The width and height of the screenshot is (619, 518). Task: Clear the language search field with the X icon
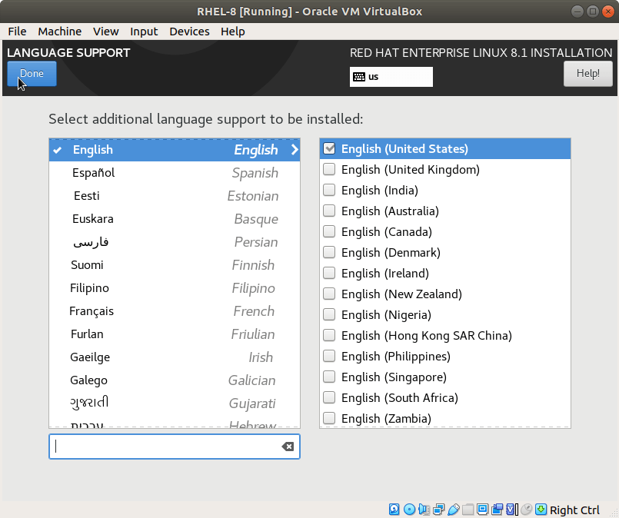[288, 447]
